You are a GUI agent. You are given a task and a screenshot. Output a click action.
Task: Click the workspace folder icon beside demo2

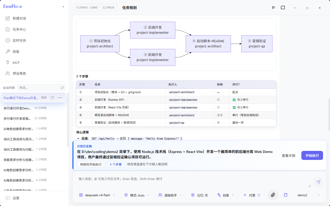coord(286,195)
